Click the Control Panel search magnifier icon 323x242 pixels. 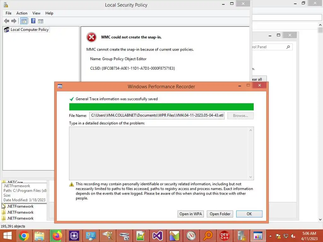click(x=288, y=47)
